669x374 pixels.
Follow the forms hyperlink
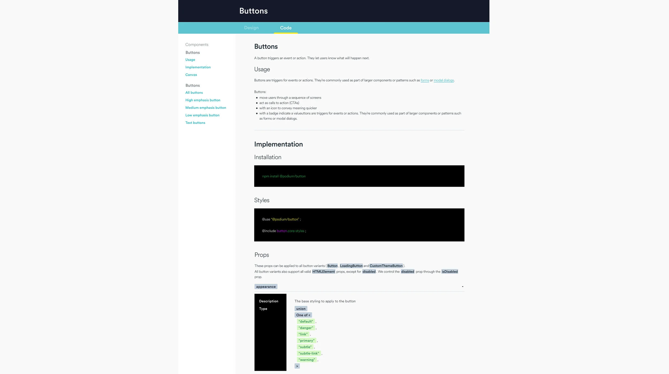tap(425, 80)
